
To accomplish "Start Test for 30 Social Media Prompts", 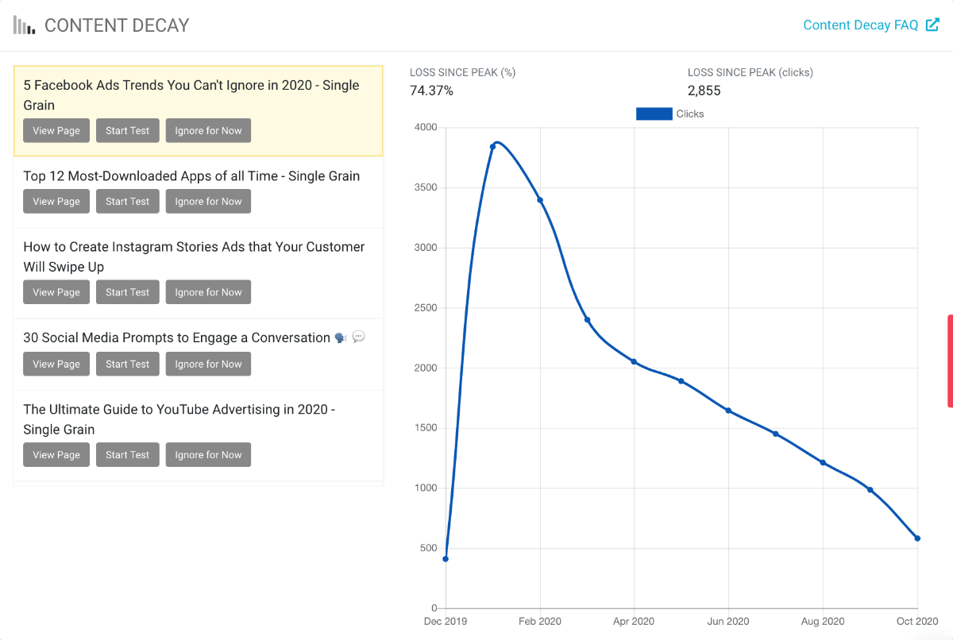I will click(x=127, y=364).
